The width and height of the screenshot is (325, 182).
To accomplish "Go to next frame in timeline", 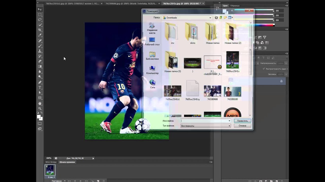I will [86, 181].
